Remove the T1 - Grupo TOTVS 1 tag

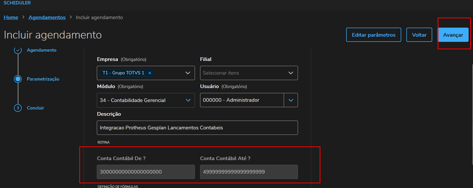150,73
